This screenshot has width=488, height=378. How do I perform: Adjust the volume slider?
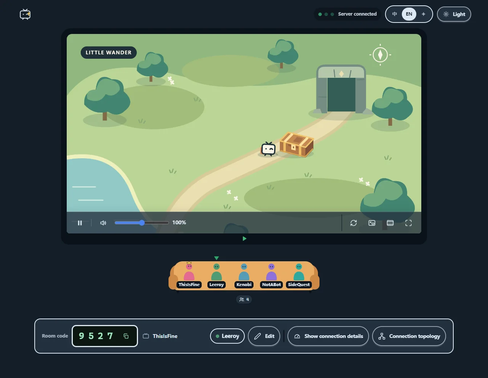tap(141, 223)
